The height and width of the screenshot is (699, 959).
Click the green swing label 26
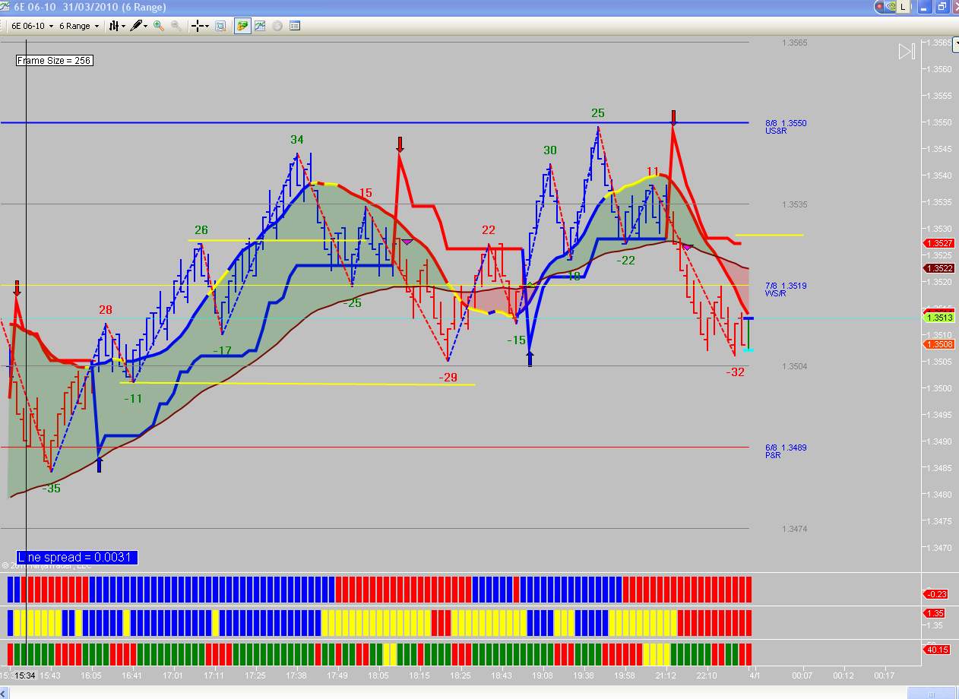[x=201, y=230]
